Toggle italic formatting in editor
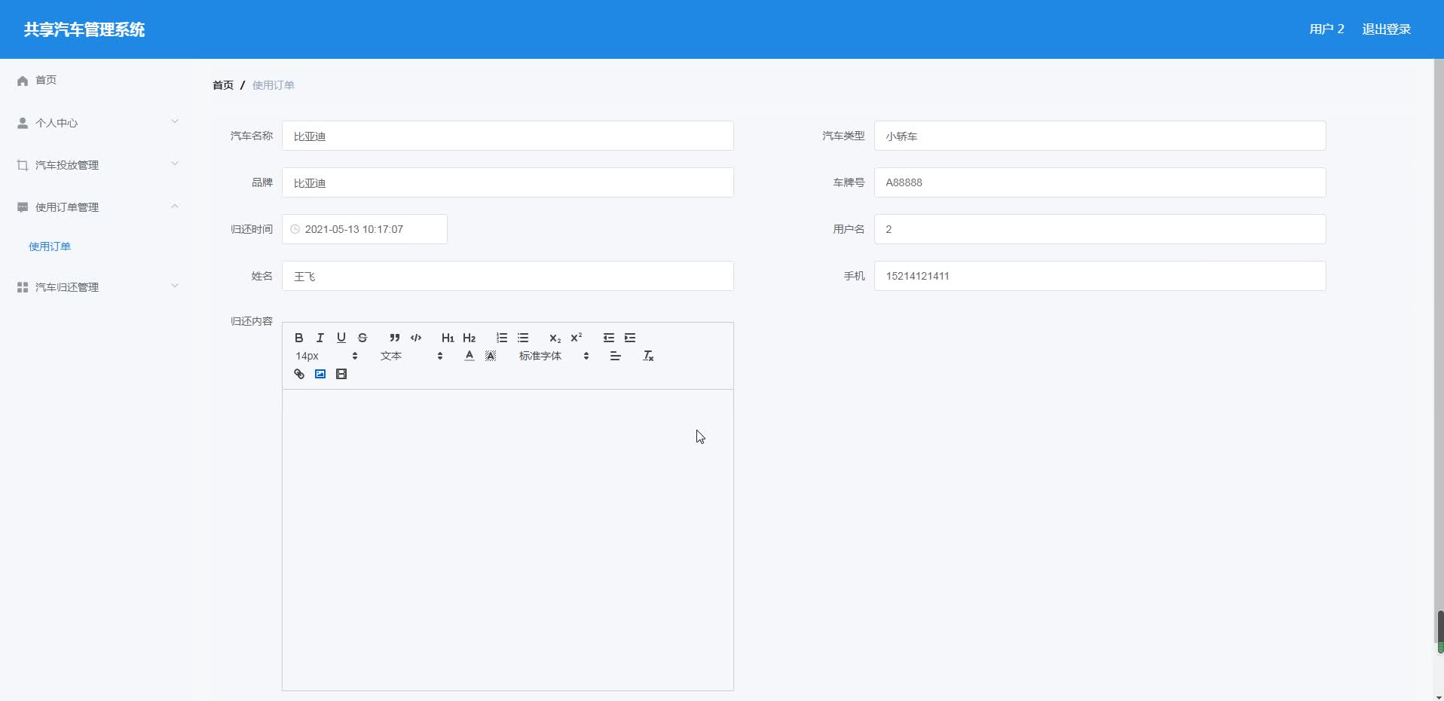Viewport: 1444px width, 701px height. [320, 338]
